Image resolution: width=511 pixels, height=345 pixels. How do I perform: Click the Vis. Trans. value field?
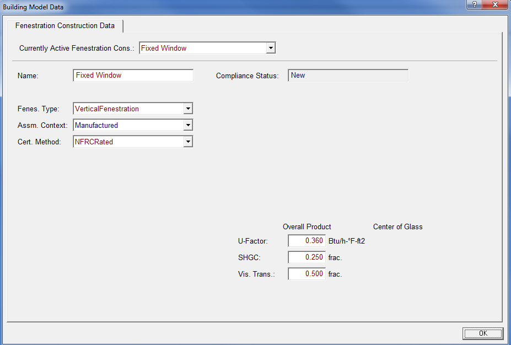[306, 274]
